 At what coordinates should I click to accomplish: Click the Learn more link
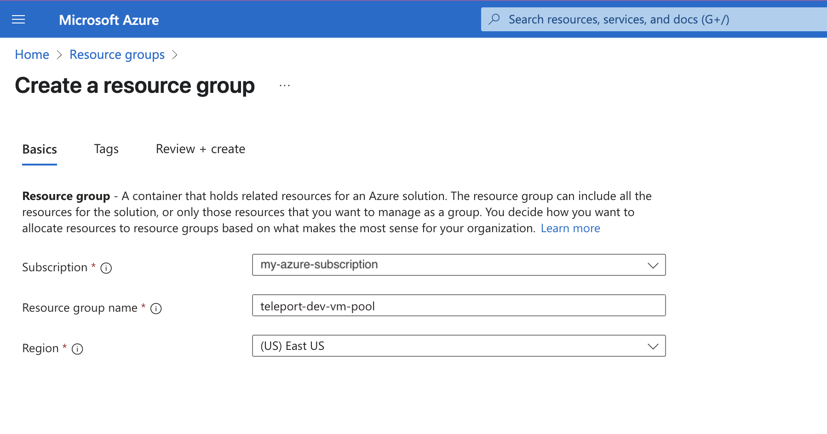pyautogui.click(x=570, y=228)
